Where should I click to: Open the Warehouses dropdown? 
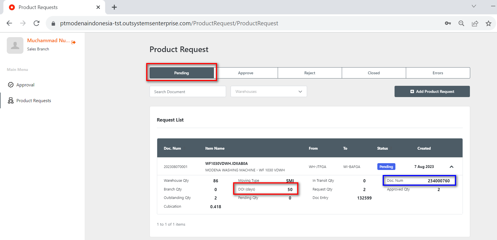pos(268,92)
